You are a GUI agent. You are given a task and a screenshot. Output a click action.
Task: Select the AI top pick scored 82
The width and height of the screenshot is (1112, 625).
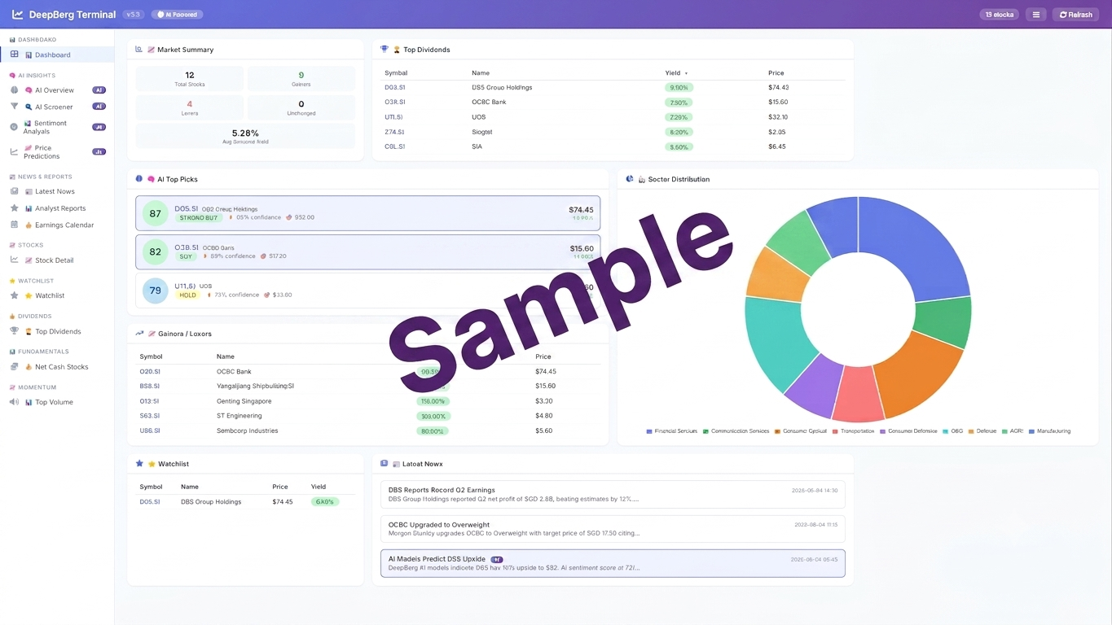pyautogui.click(x=367, y=252)
